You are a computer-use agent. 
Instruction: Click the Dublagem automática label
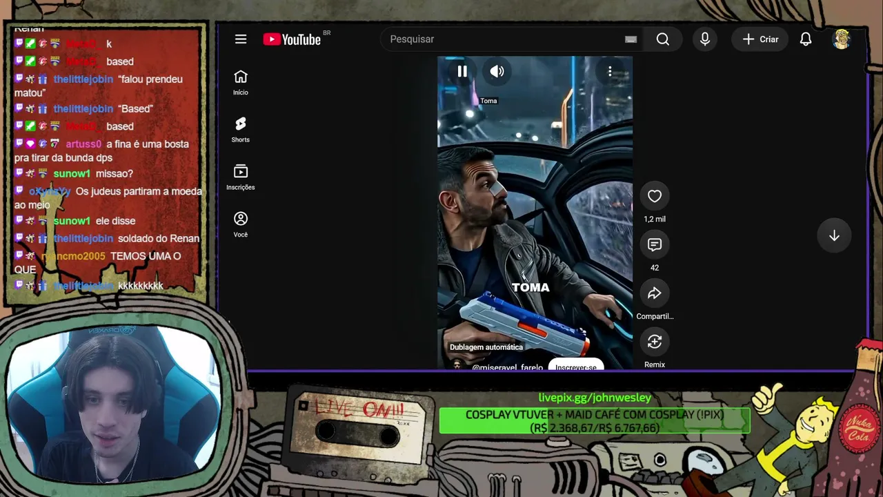pos(486,347)
